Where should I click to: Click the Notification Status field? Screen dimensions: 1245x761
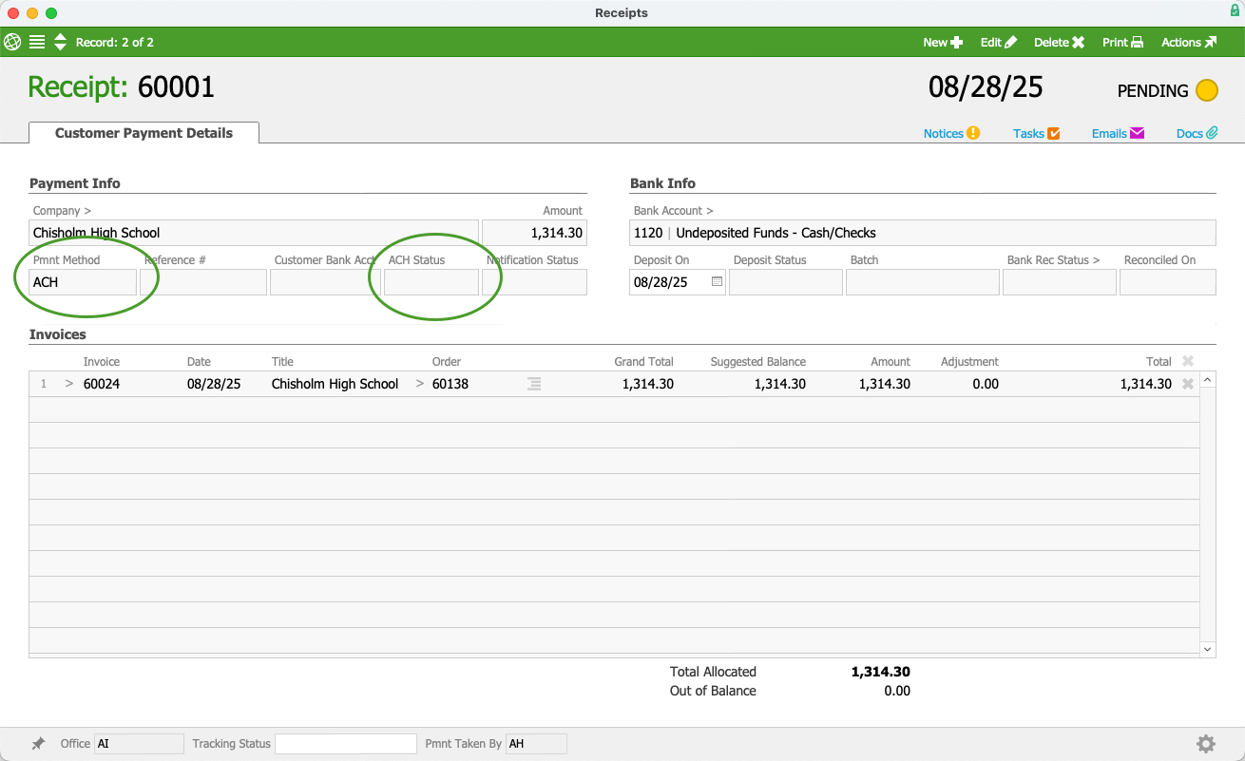pyautogui.click(x=534, y=282)
